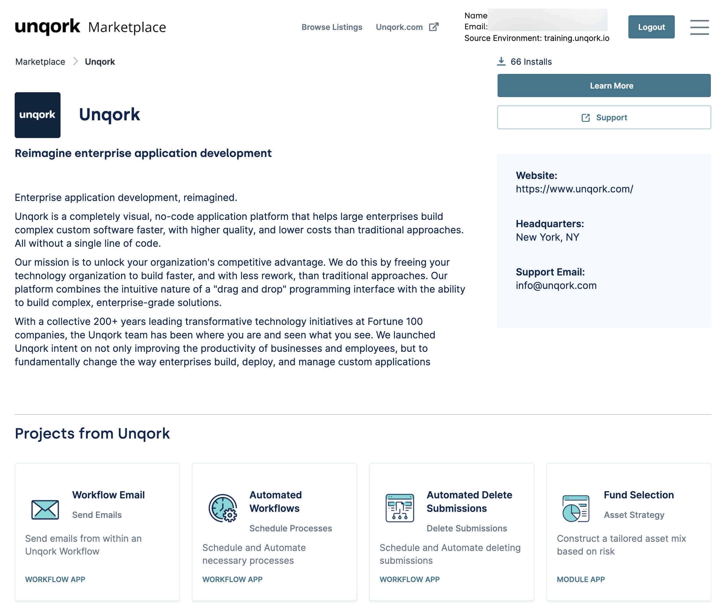Click the Unqork breadcrumb item

(100, 62)
